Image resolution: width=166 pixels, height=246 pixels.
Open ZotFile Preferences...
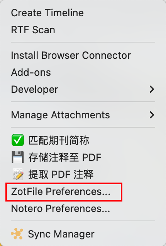point(61,191)
